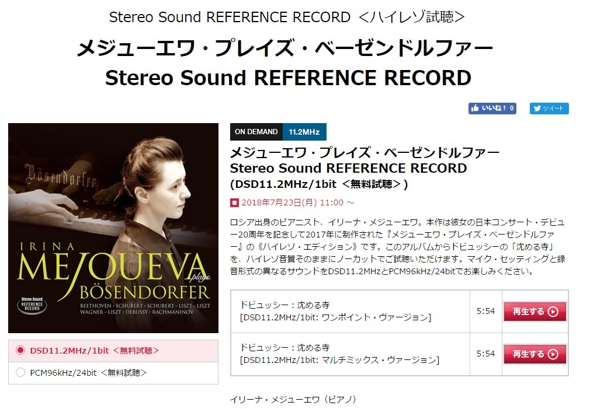This screenshot has width=590, height=409.
Task: Click the second track 5:54 duration cell
Action: (486, 354)
